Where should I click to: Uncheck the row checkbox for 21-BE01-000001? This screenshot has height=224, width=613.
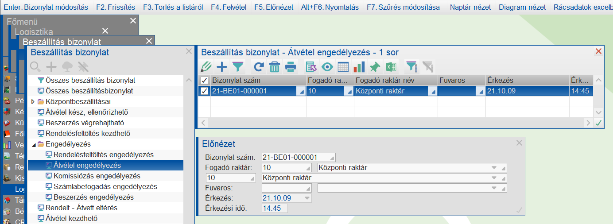coord(204,91)
